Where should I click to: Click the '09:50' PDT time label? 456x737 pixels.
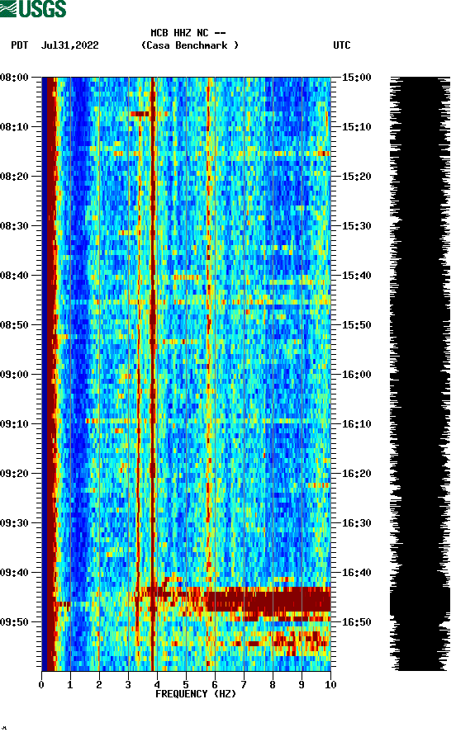15,621
